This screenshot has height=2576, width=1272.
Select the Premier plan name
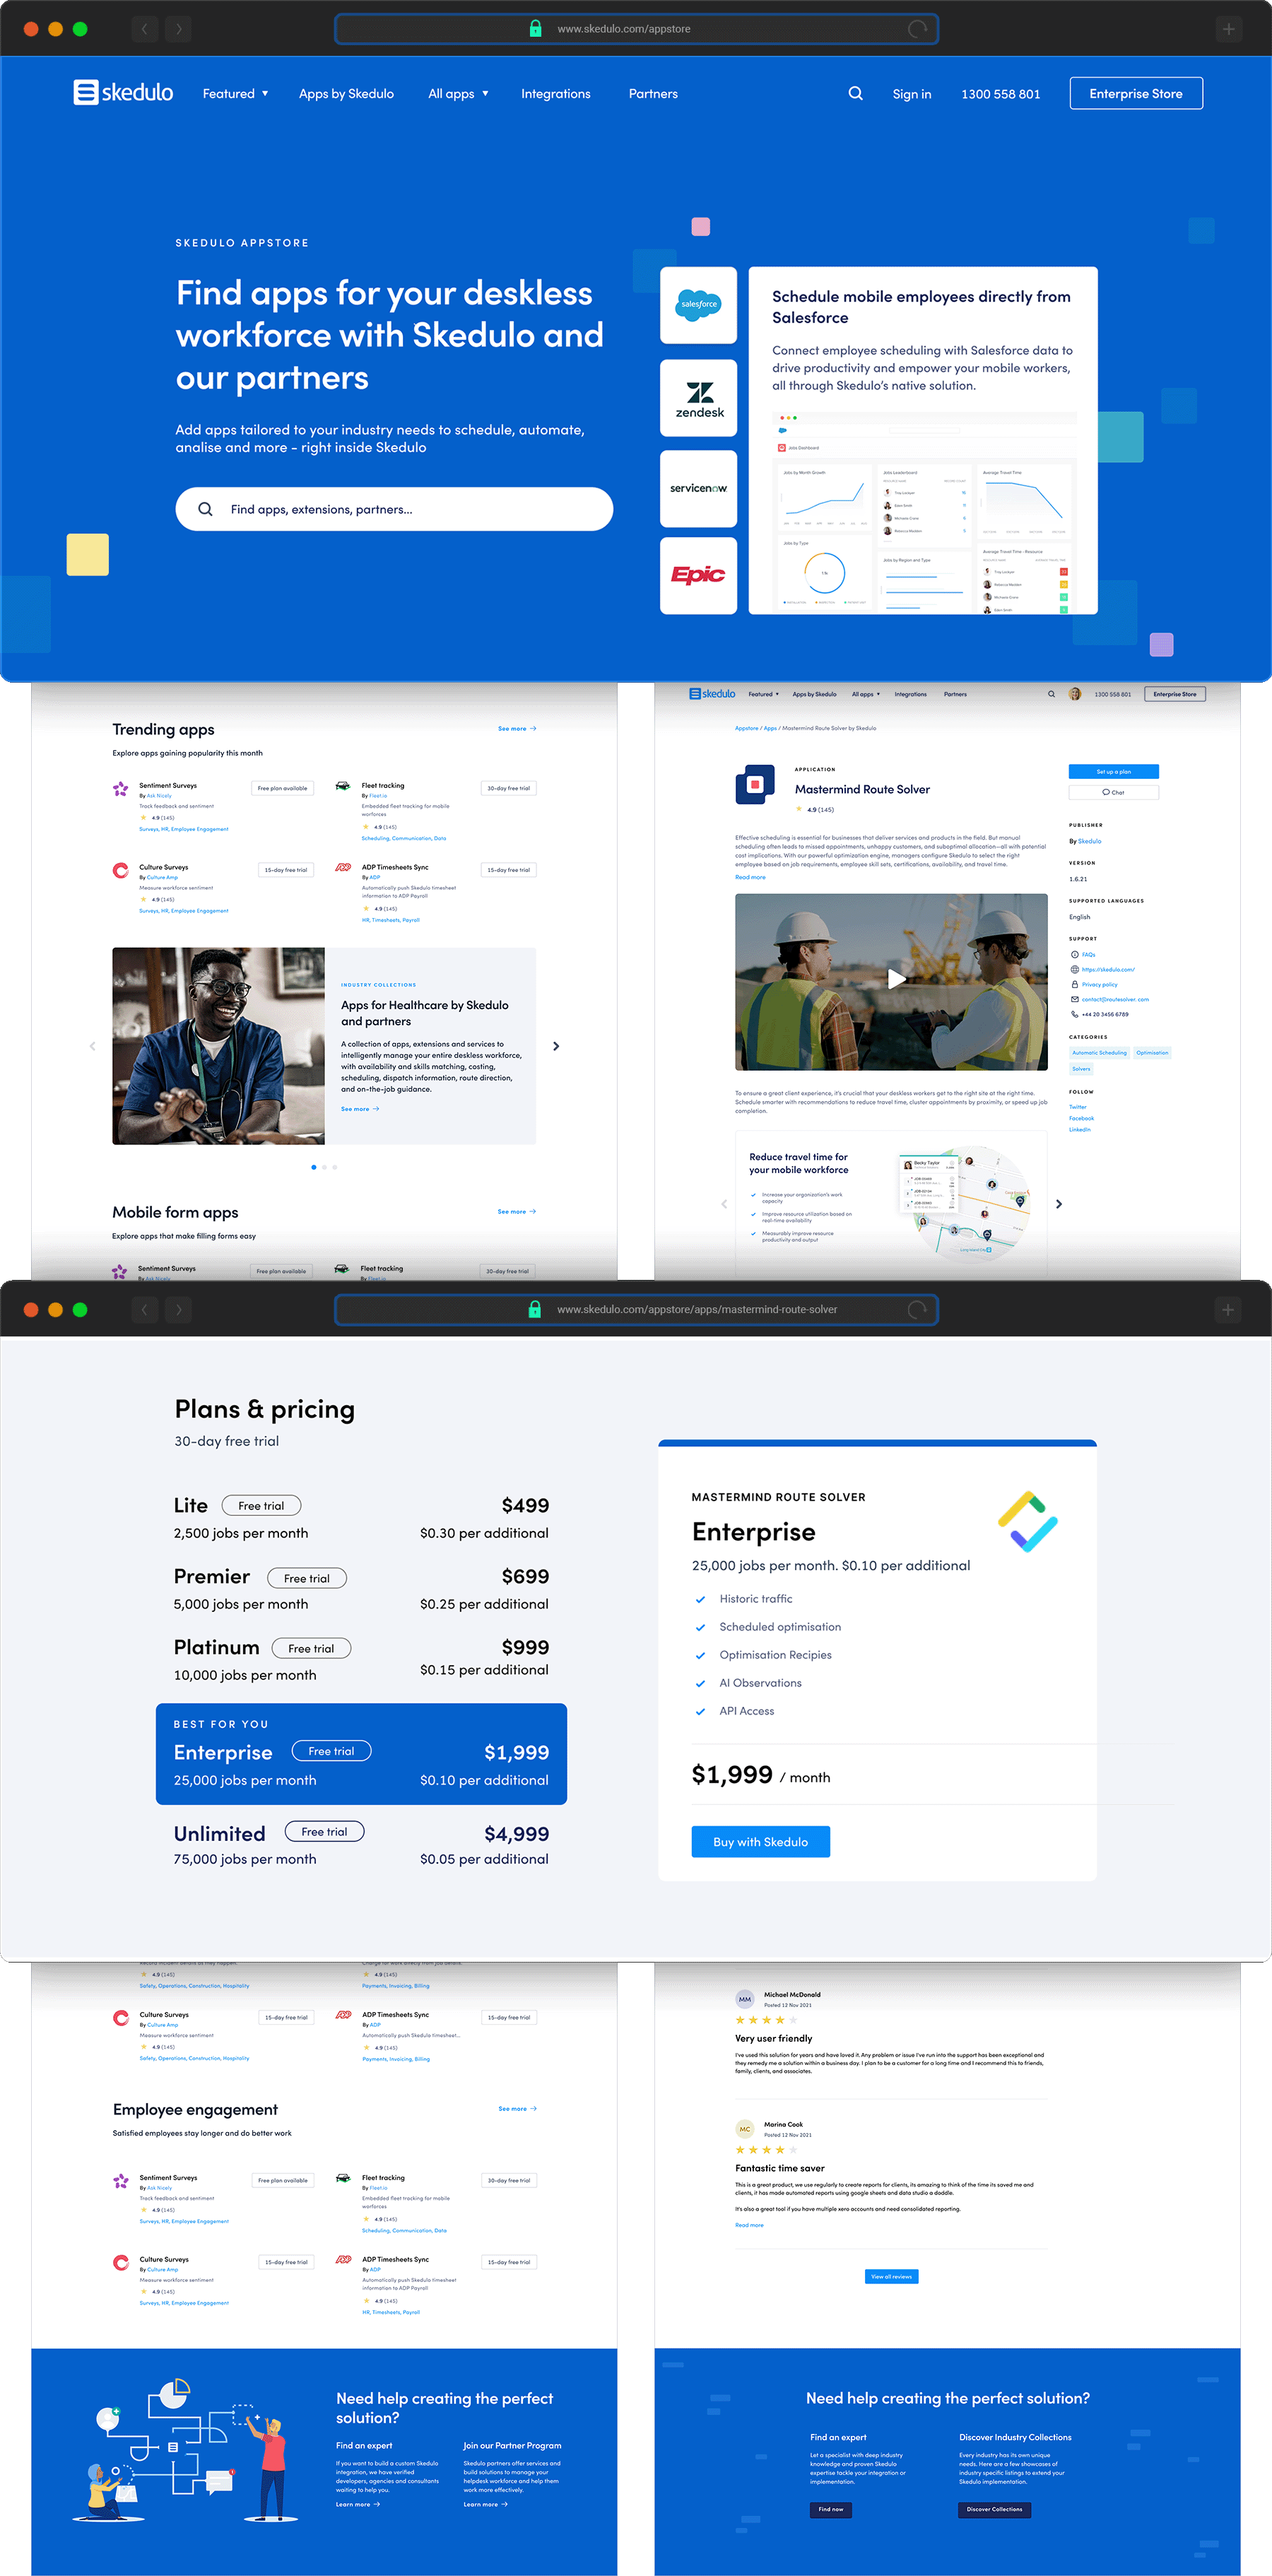pyautogui.click(x=212, y=1576)
